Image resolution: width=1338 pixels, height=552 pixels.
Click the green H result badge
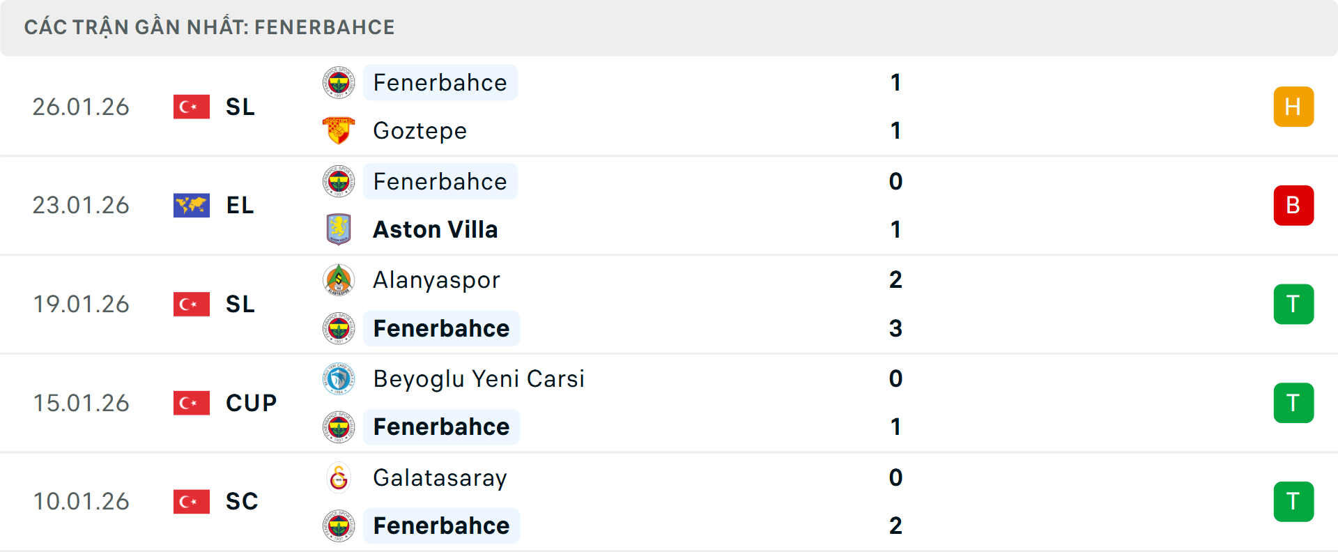click(1293, 107)
